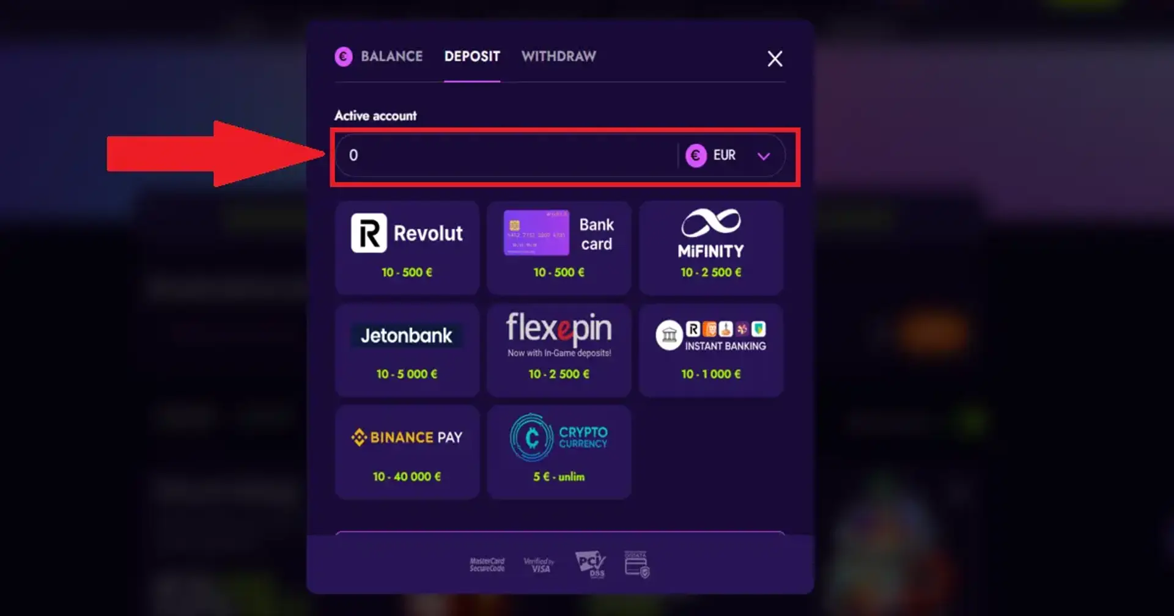Click Binance Pay limit 10 - 40 000 €
The height and width of the screenshot is (616, 1174).
click(x=407, y=476)
